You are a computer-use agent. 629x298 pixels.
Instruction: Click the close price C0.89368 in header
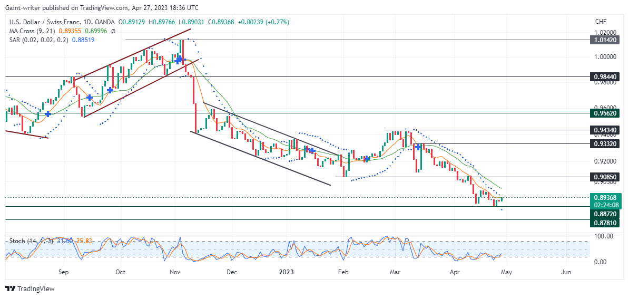(x=221, y=23)
